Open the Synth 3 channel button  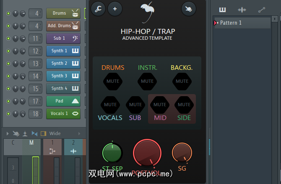click(x=63, y=76)
